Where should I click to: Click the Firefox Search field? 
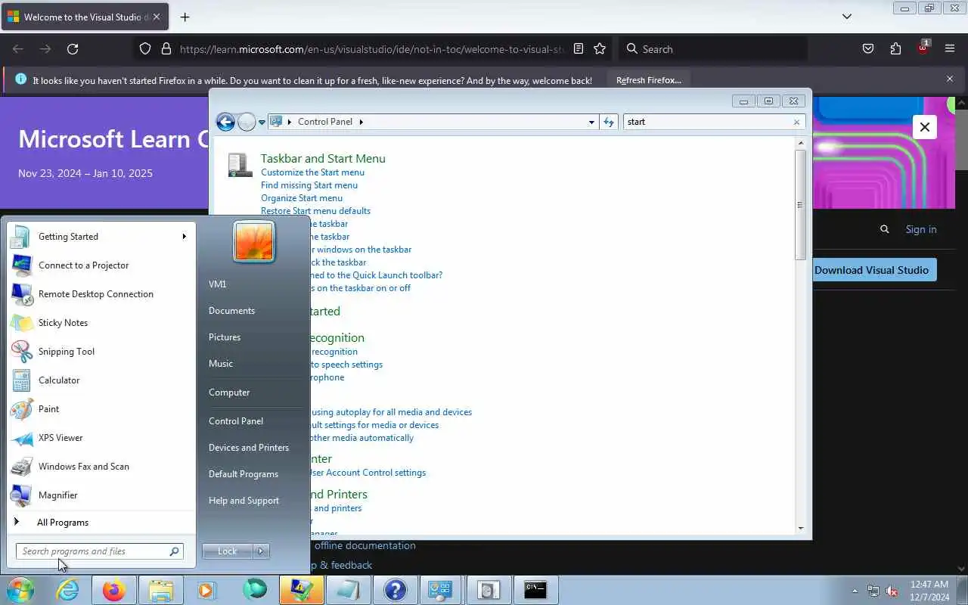click(x=712, y=49)
